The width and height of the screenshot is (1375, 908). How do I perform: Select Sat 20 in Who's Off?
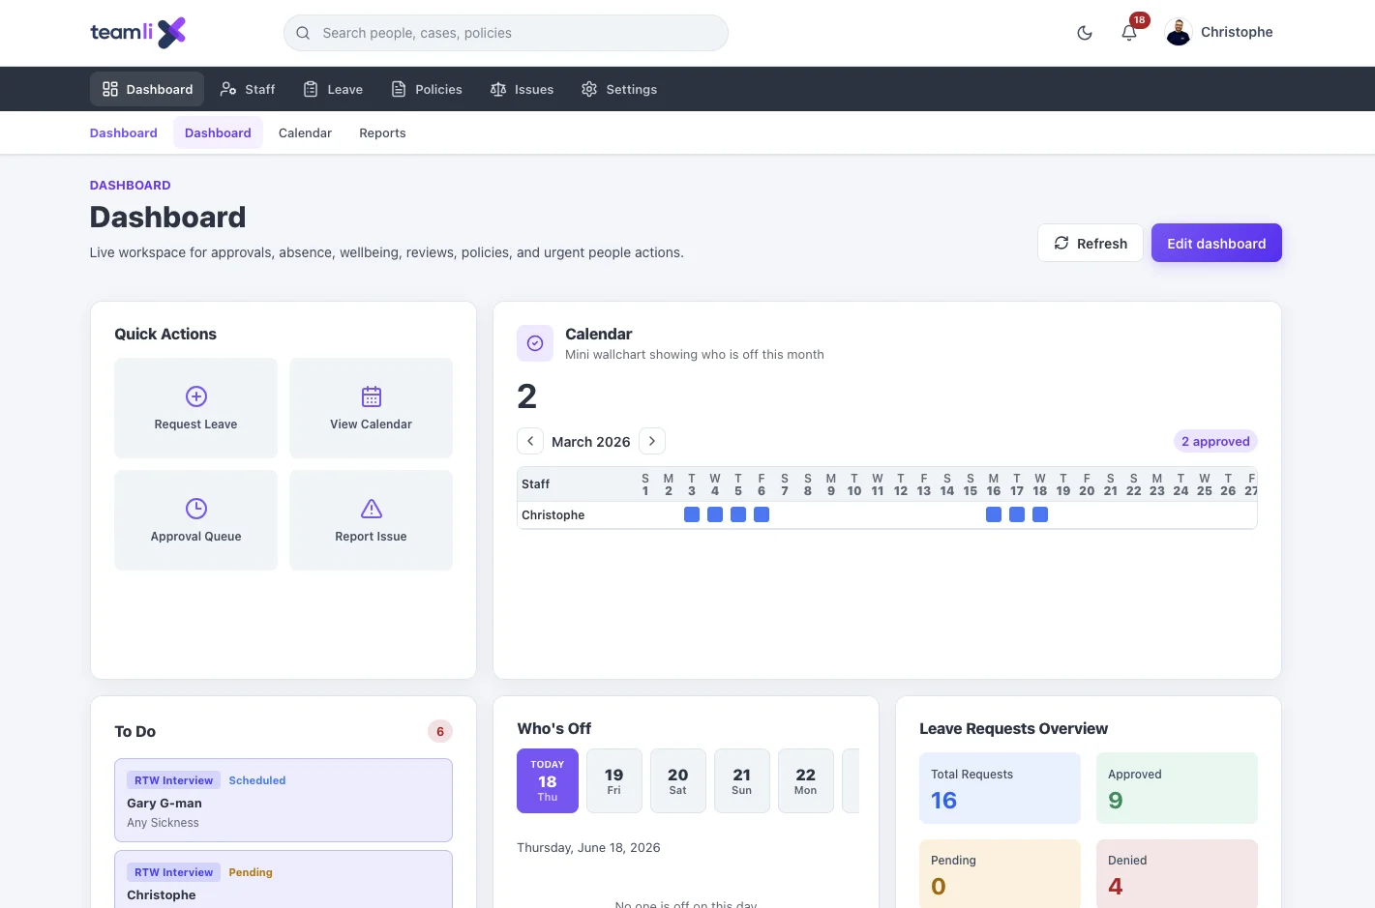[678, 780]
